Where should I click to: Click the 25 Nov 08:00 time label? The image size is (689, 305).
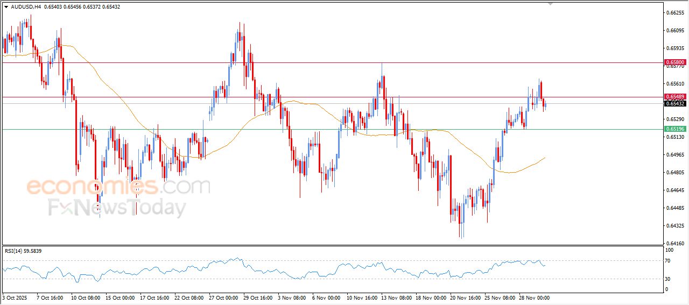pyautogui.click(x=499, y=297)
